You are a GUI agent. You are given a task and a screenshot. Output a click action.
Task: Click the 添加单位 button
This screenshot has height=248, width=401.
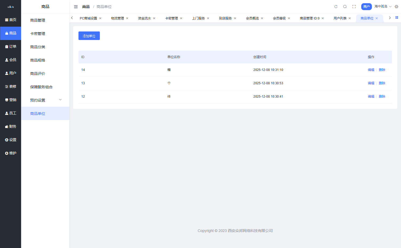(x=89, y=36)
